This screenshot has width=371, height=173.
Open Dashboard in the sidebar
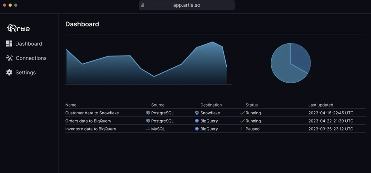coord(29,43)
